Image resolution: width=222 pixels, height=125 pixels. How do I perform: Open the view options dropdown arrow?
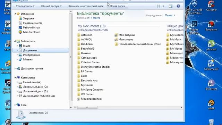[x=163, y=6]
